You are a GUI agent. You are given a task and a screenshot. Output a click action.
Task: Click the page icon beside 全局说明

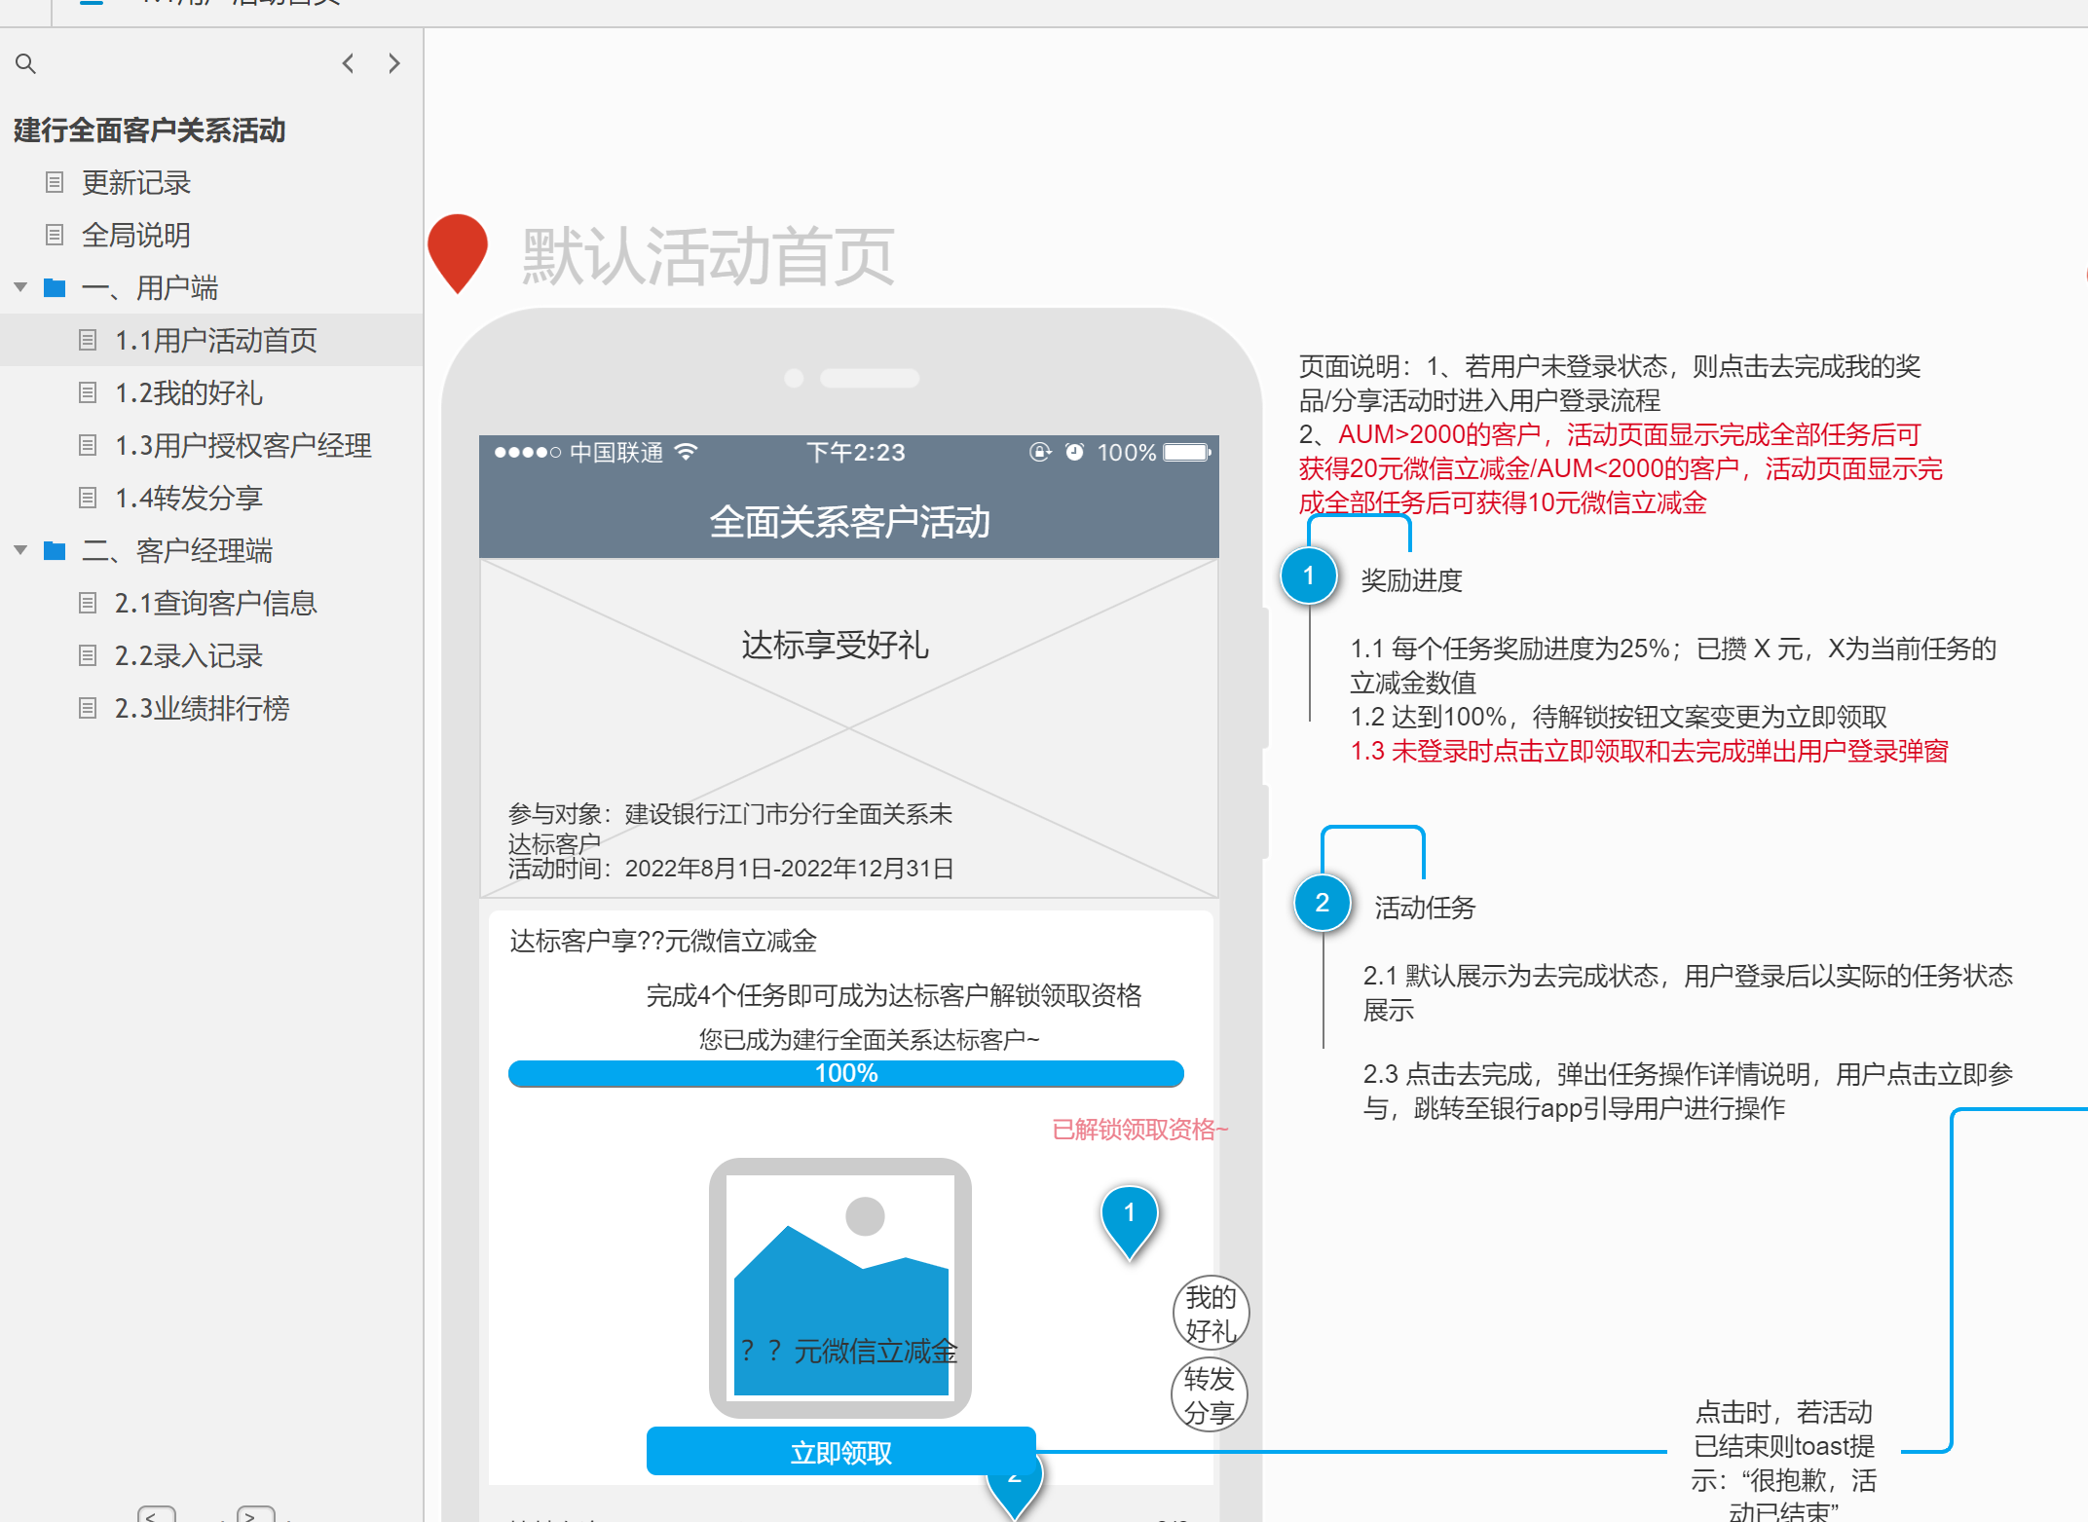point(55,235)
